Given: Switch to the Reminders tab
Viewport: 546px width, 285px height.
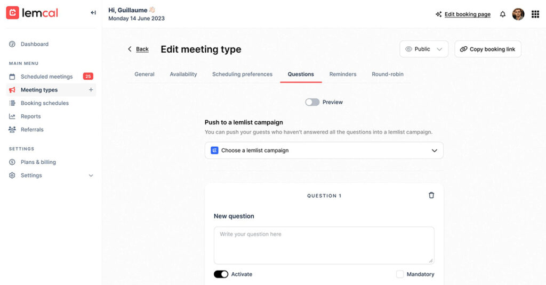Looking at the screenshot, I should coord(343,74).
